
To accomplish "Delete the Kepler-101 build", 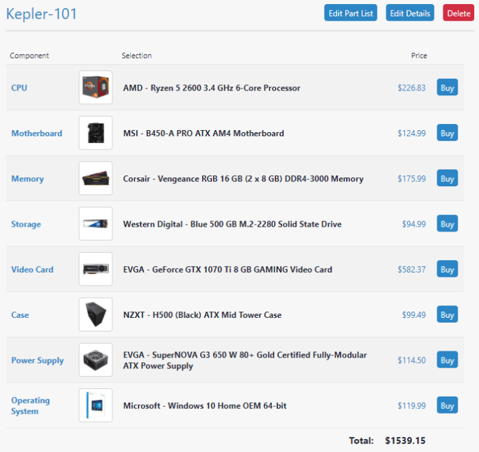I will point(458,13).
